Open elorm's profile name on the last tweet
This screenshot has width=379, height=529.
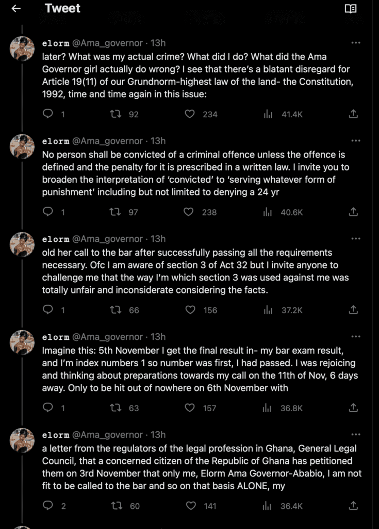point(55,435)
